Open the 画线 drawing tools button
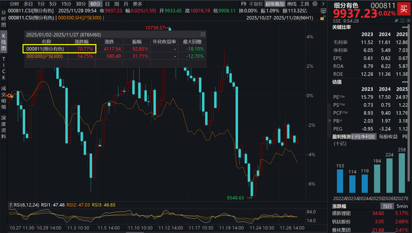412x233 pixels. pos(292,4)
